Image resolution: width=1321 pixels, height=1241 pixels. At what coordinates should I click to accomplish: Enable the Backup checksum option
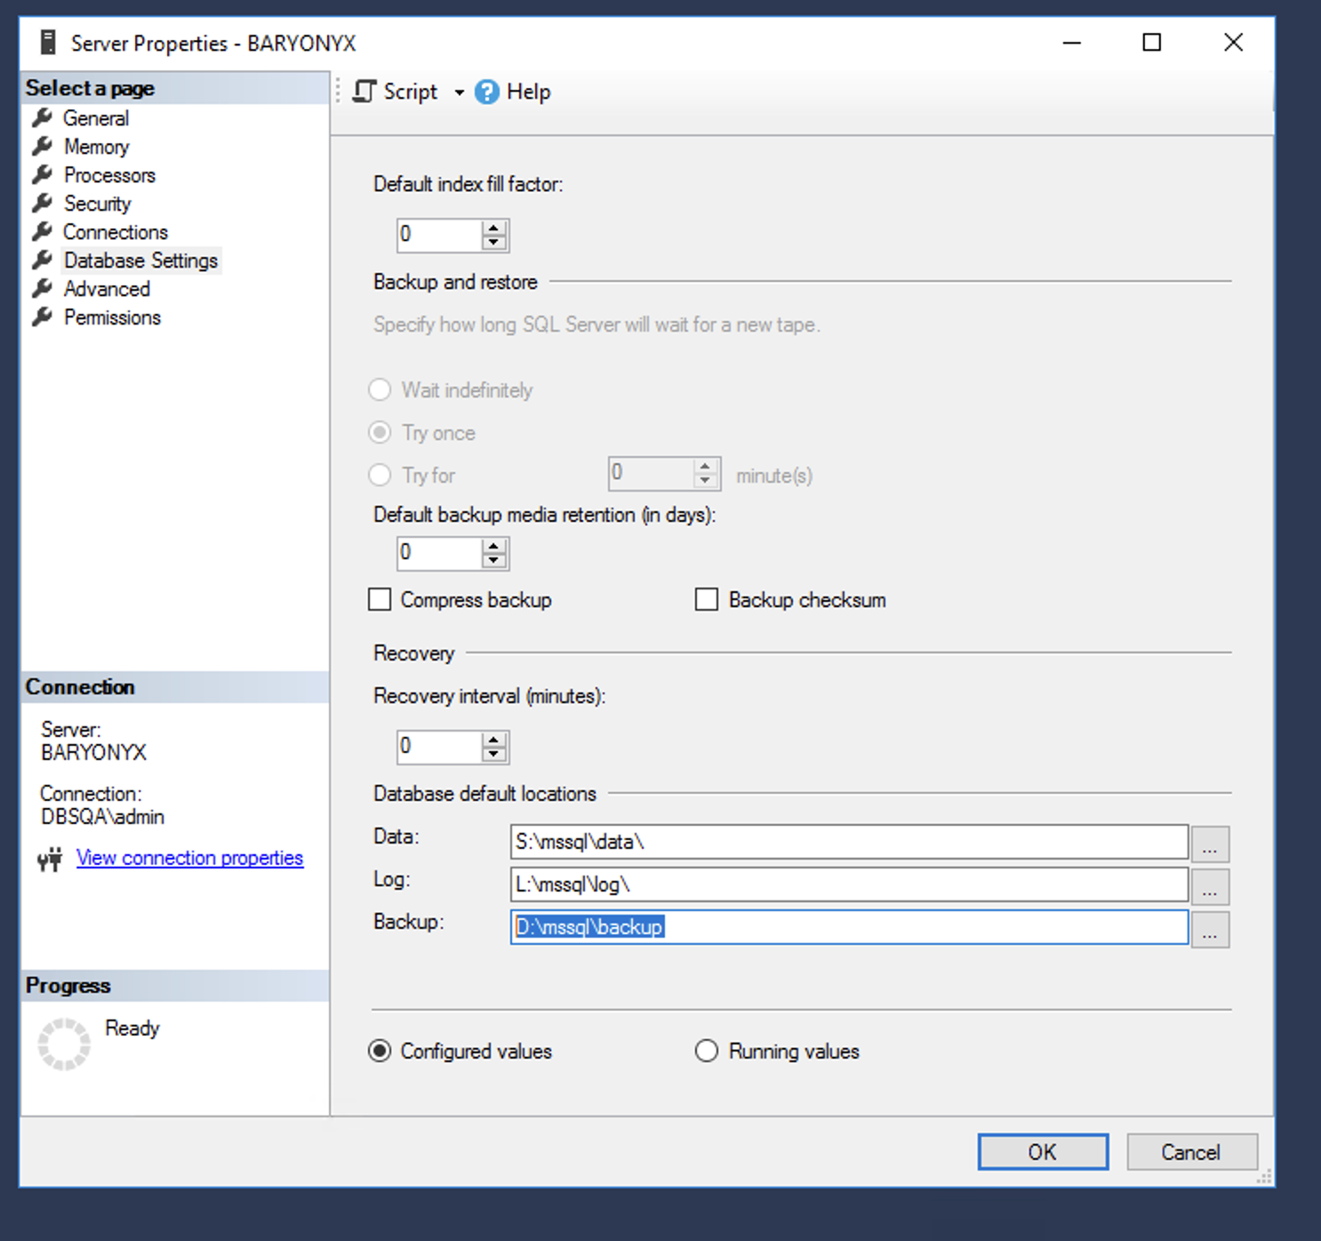coord(706,599)
